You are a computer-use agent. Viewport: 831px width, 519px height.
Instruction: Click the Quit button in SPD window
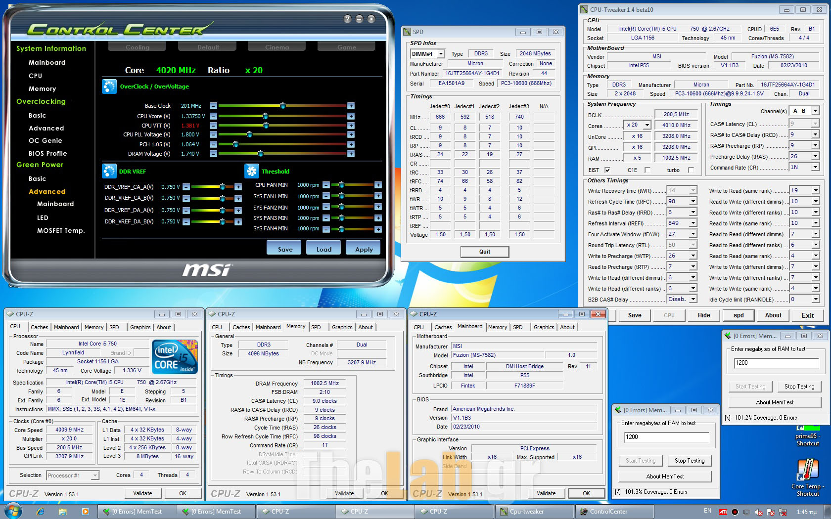point(485,252)
